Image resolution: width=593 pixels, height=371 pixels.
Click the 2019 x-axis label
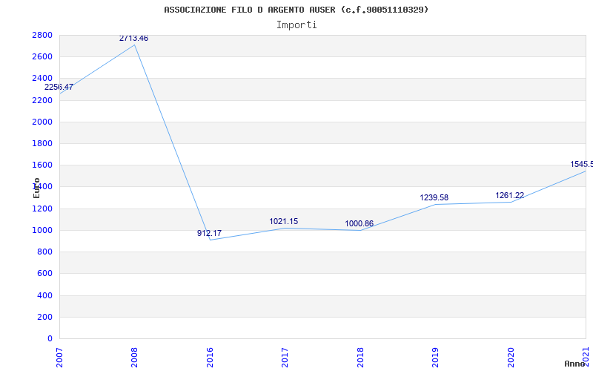coord(435,358)
